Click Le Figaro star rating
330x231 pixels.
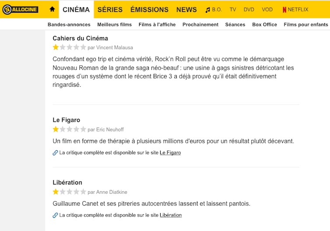point(70,129)
